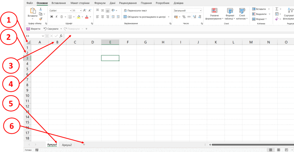Click the Select All corner triangle
This screenshot has width=294, height=152.
[x=28, y=42]
